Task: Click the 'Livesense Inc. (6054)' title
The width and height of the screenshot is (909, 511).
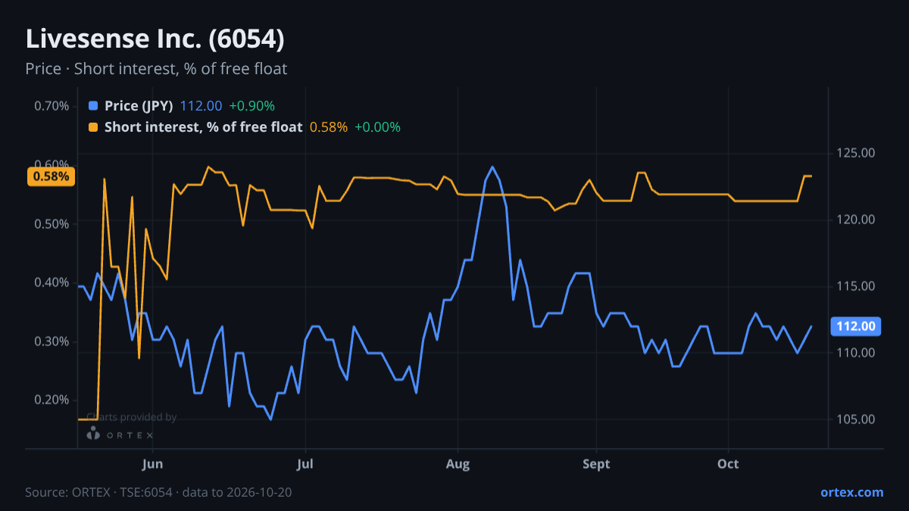Action: 155,39
